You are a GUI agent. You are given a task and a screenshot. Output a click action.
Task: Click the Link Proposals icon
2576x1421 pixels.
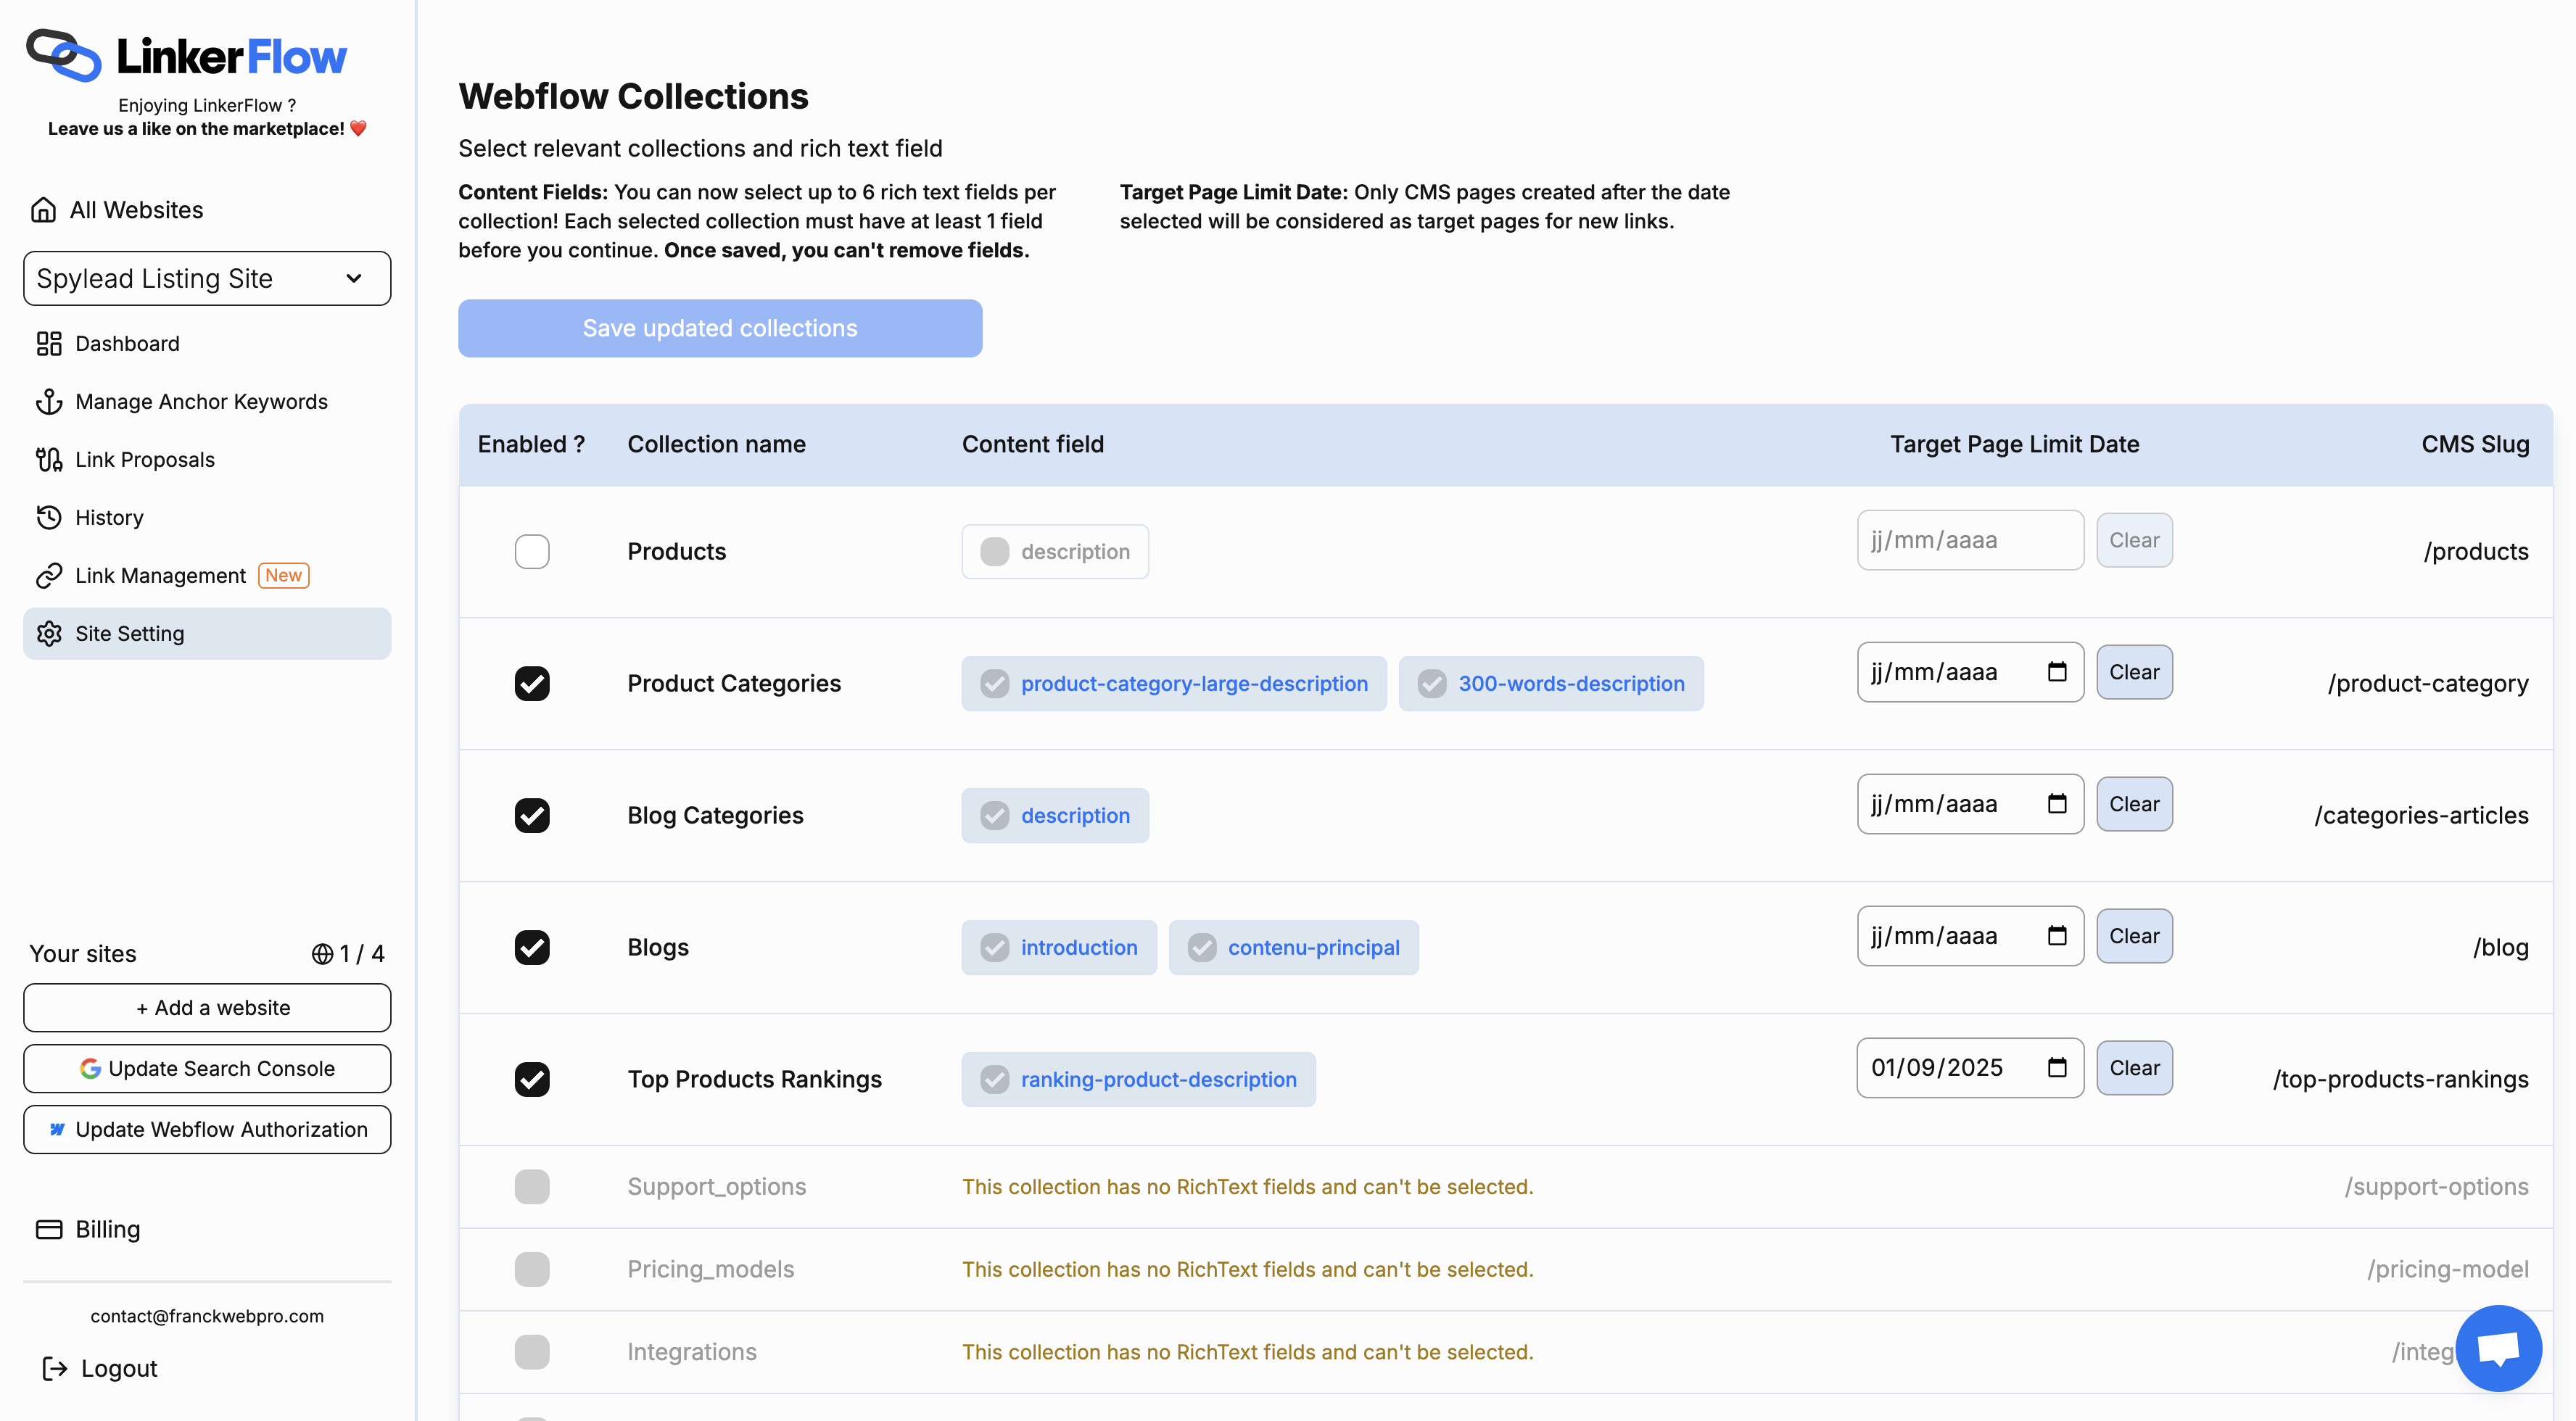coord(49,459)
